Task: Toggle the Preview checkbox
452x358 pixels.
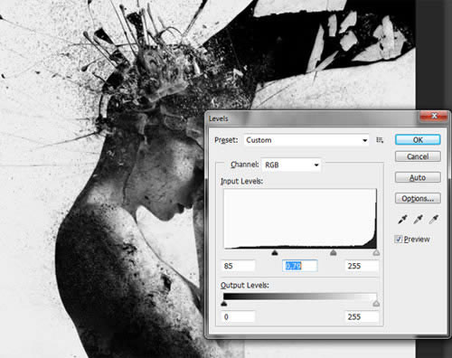Action: 399,240
